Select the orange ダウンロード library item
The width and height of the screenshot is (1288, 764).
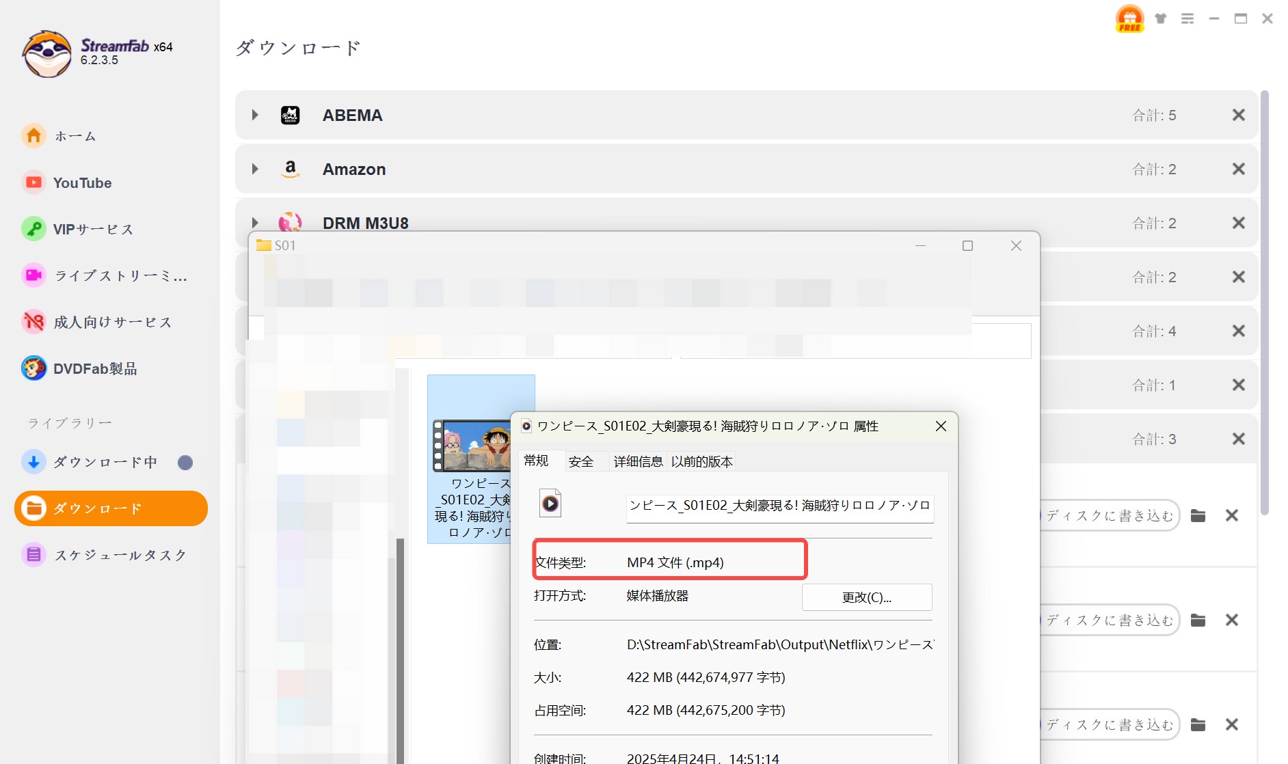click(111, 508)
